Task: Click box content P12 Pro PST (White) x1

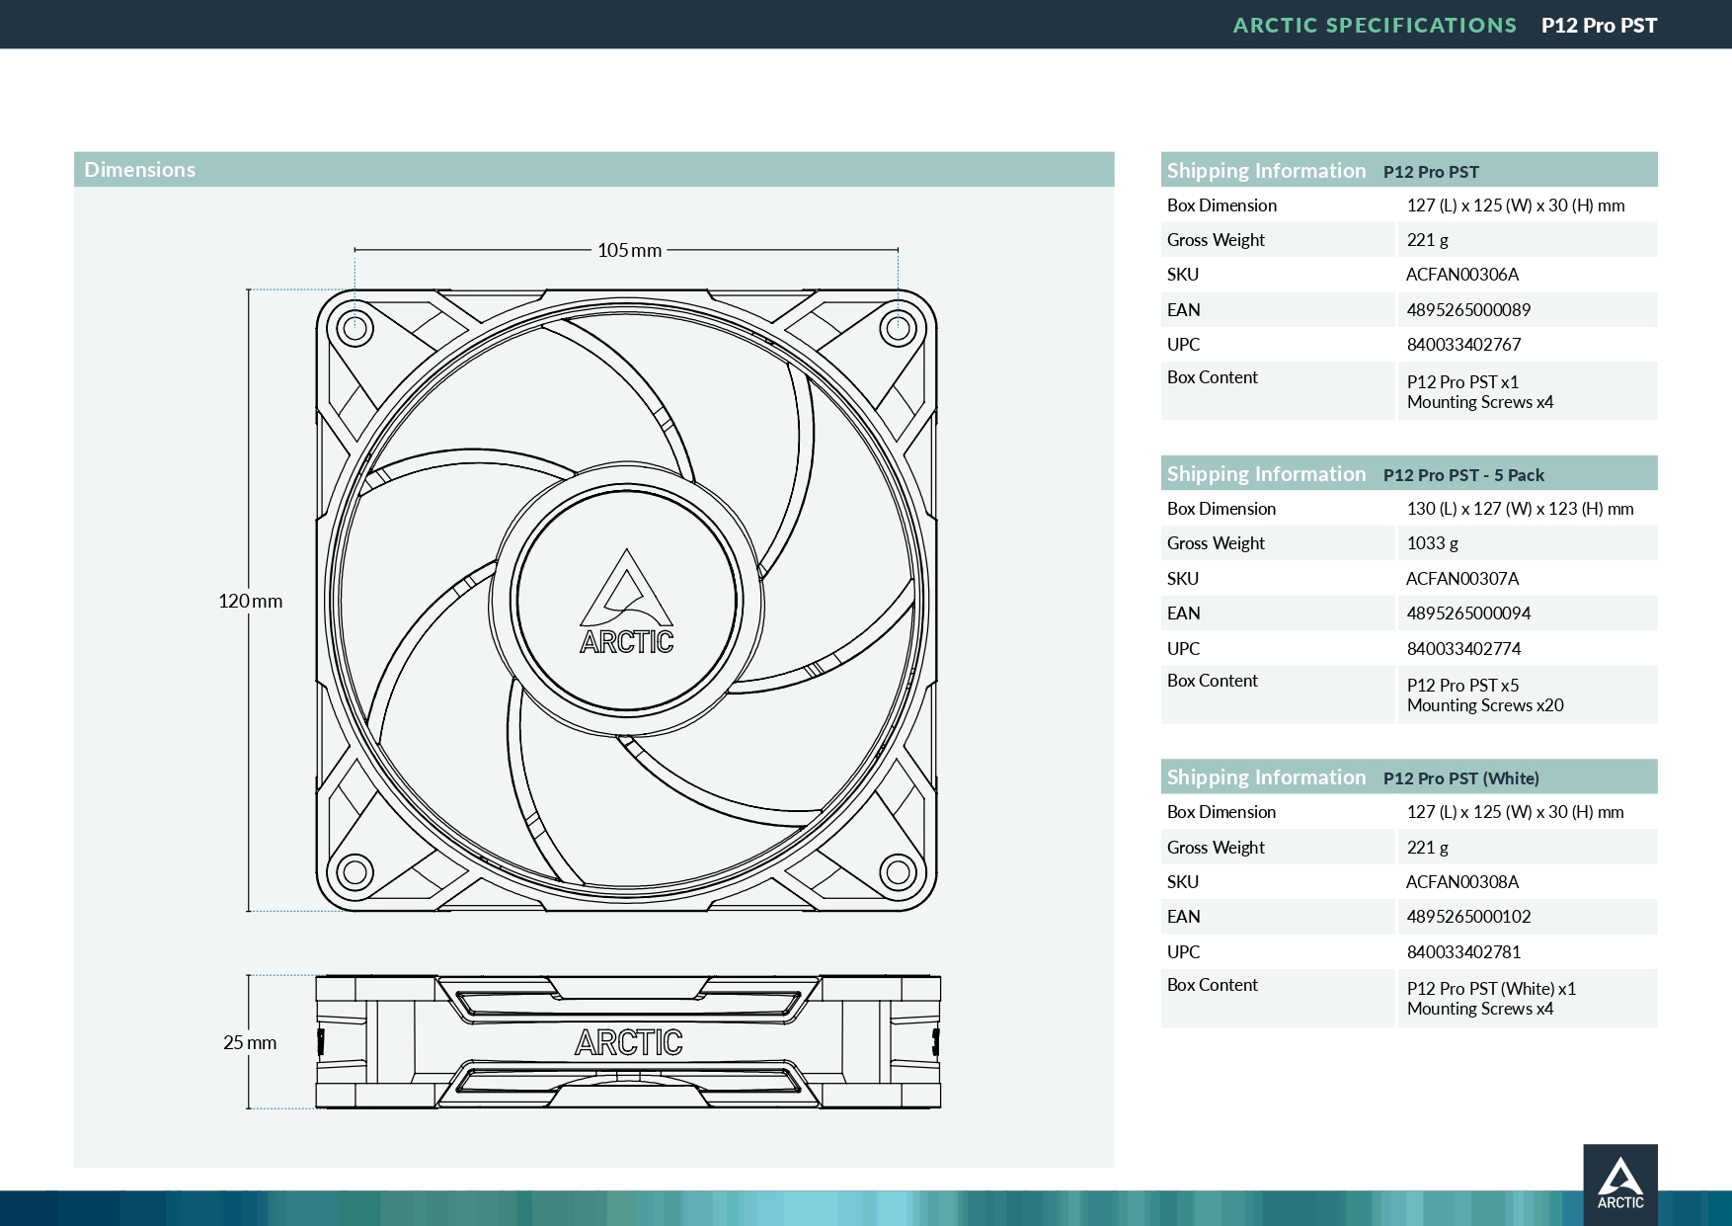Action: (1491, 989)
